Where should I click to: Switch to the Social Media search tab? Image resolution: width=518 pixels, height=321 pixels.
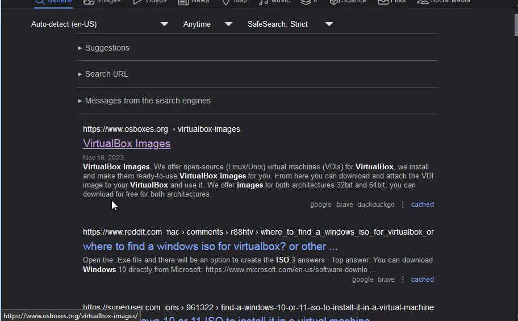click(444, 2)
